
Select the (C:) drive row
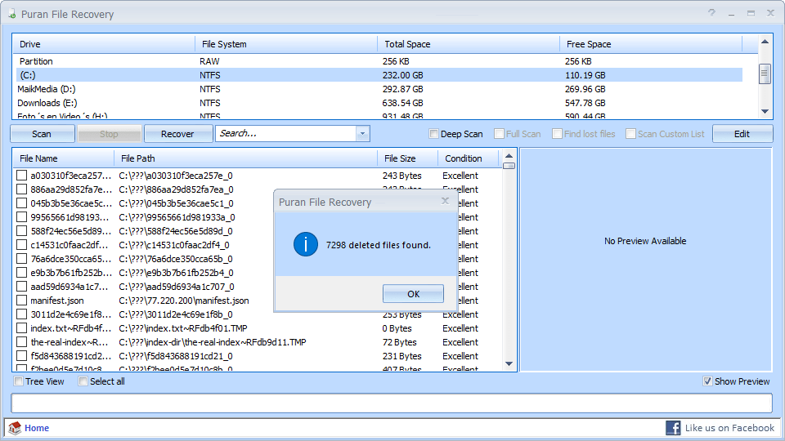pos(379,75)
